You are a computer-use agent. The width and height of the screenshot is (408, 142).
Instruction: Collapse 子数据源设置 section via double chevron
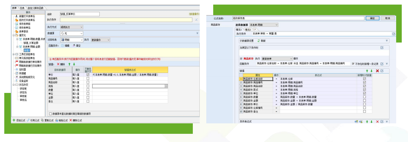387,41
